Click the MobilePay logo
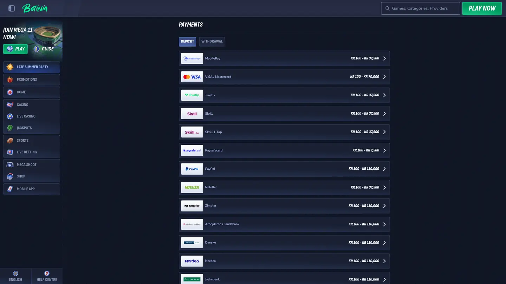Screen dimensions: 506x284 [192, 59]
